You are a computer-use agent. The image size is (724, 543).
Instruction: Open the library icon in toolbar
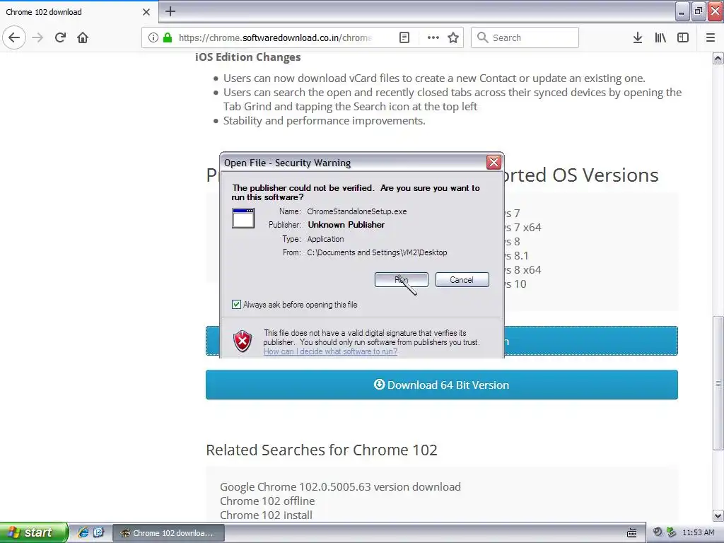(660, 37)
